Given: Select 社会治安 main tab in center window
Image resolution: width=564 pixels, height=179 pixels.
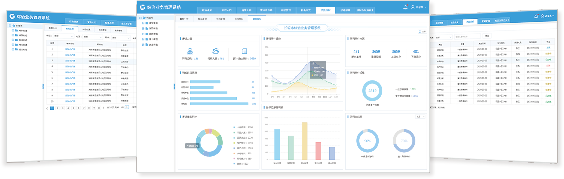Looking at the screenshot, I should 306,10.
